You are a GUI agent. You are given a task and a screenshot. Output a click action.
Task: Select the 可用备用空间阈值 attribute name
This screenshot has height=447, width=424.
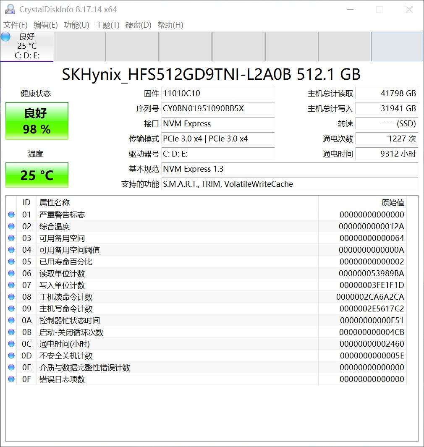point(70,250)
